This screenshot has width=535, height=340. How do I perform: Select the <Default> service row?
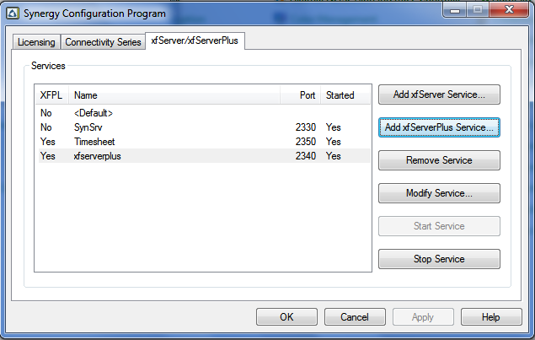[x=205, y=113]
